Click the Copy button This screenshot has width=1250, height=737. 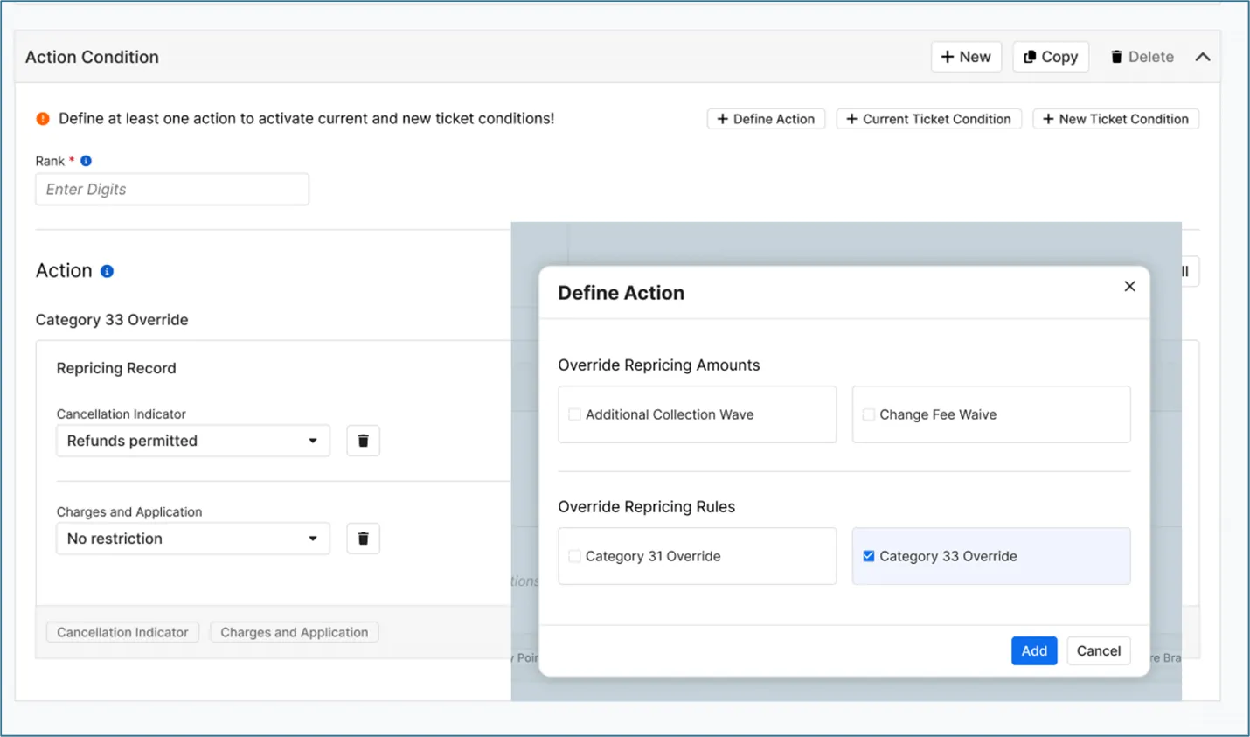1051,57
